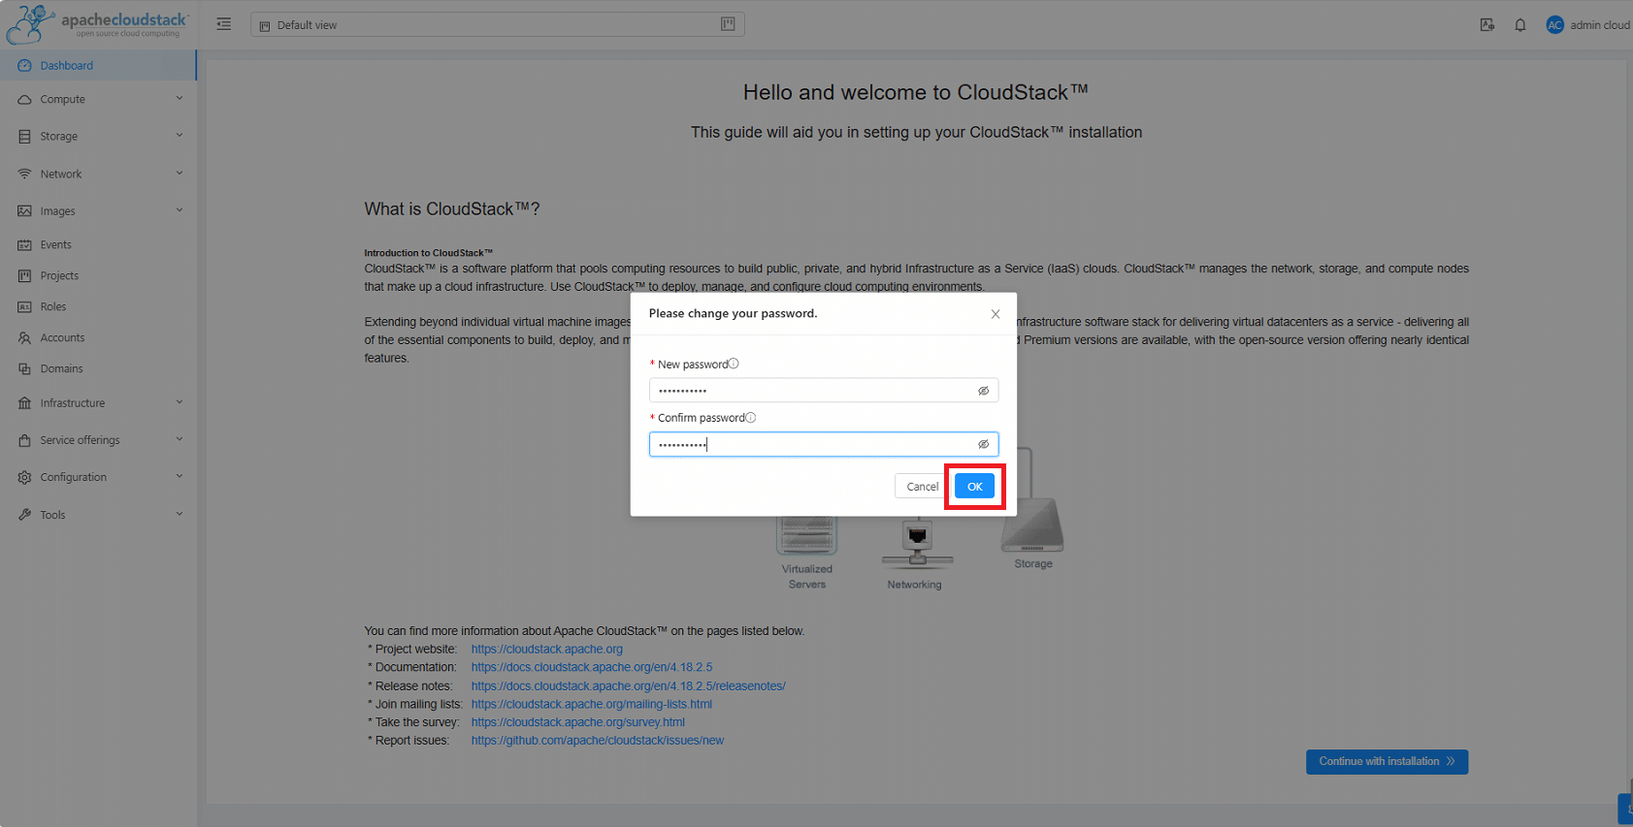The width and height of the screenshot is (1633, 827).
Task: Click the Events calendar icon
Action: (x=24, y=245)
